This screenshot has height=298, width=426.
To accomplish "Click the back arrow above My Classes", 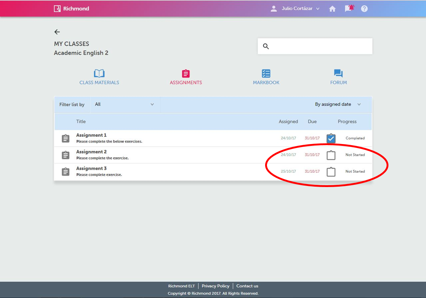I will tap(57, 32).
